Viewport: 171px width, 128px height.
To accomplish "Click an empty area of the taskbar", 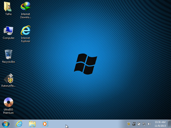I will click(x=91, y=124).
